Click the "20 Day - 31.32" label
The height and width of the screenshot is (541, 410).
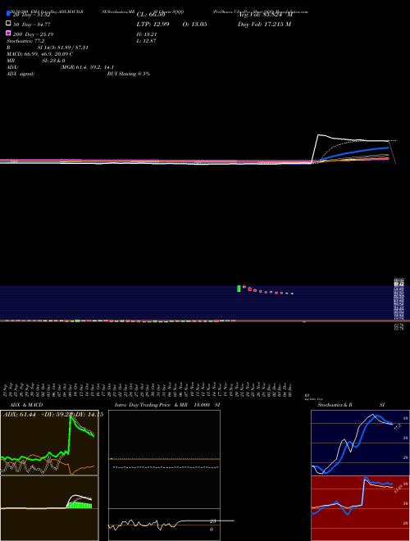tap(32, 15)
